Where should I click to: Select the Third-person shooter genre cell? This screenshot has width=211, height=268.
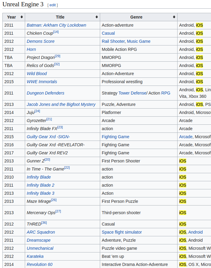139,213
